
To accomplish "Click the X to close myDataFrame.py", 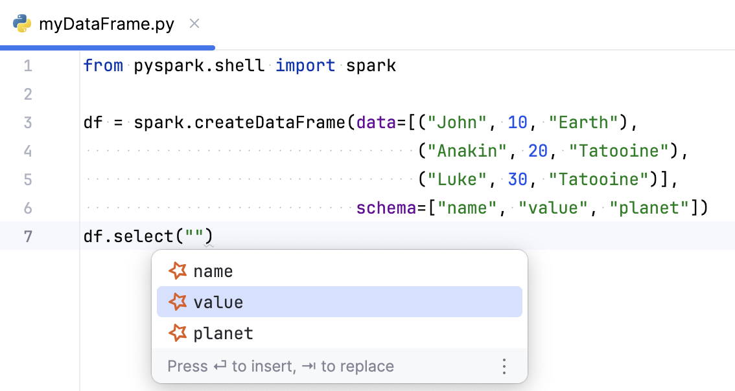I will coord(194,23).
